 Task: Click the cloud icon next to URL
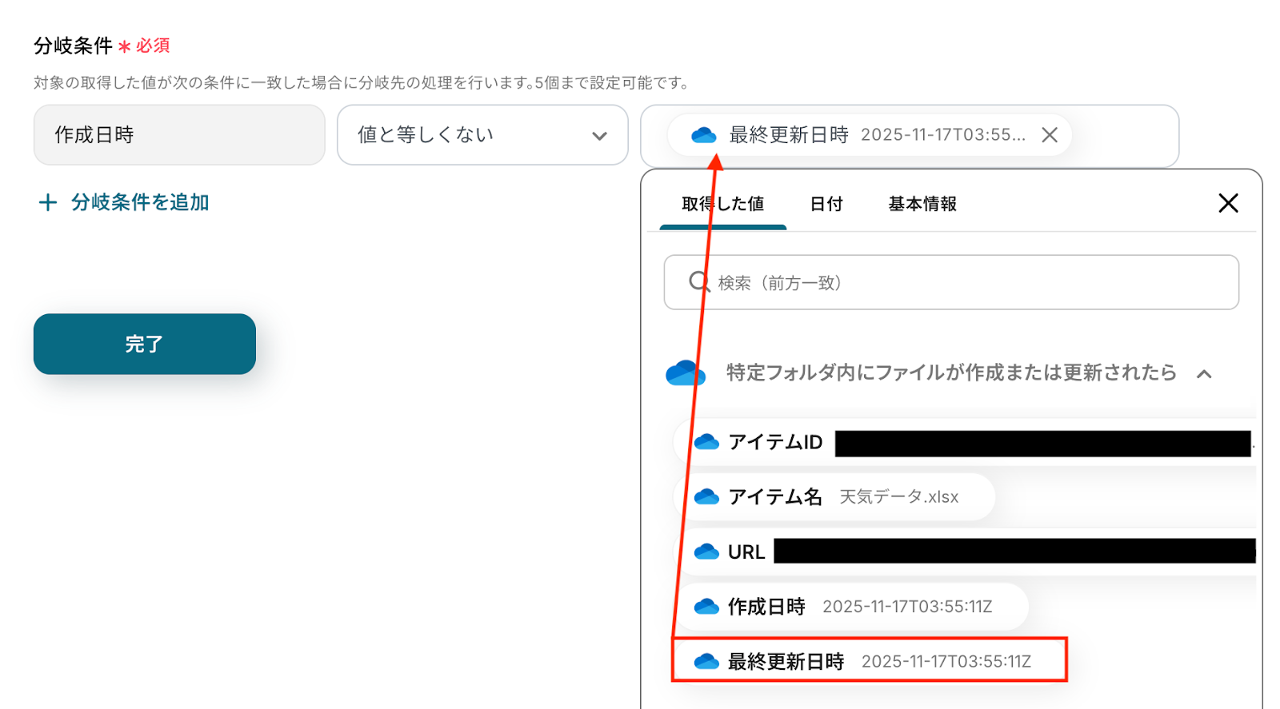click(706, 552)
